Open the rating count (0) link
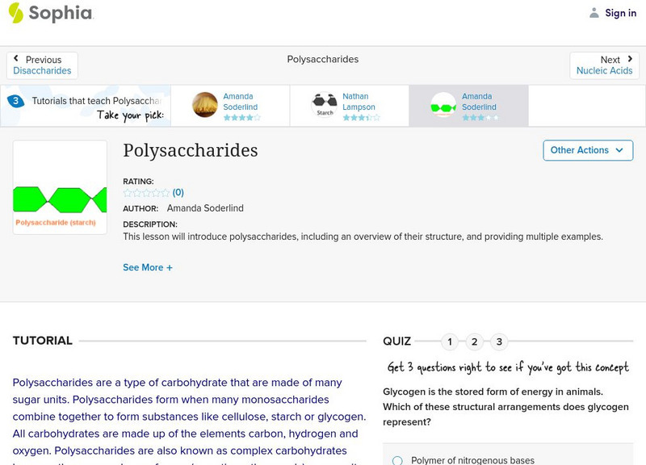This screenshot has width=646, height=465. pos(178,193)
